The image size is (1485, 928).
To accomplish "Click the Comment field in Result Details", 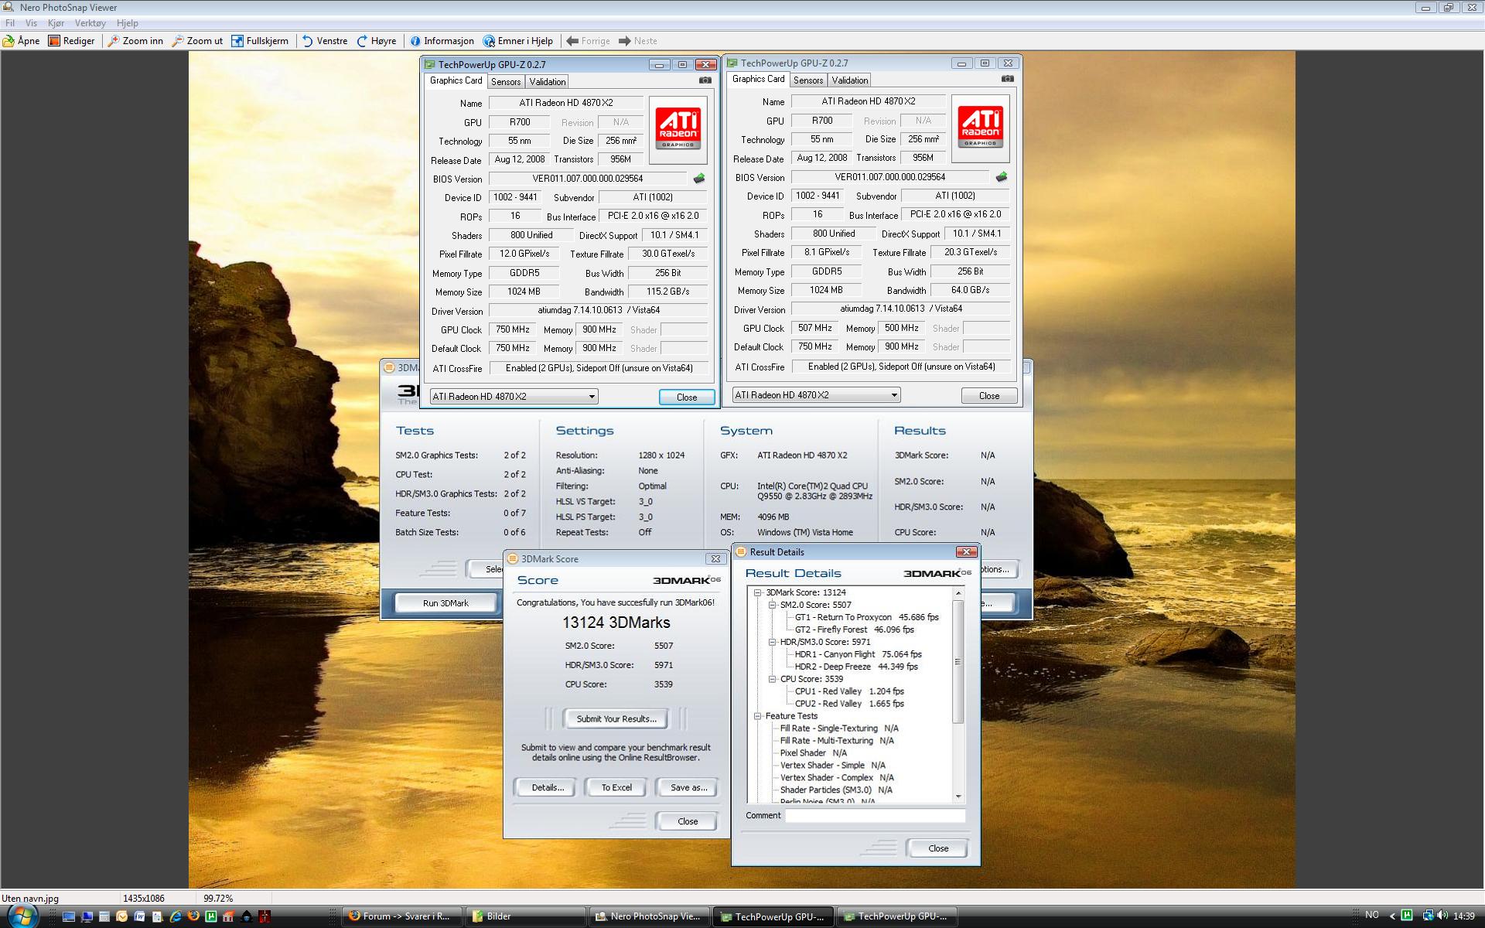I will click(876, 815).
